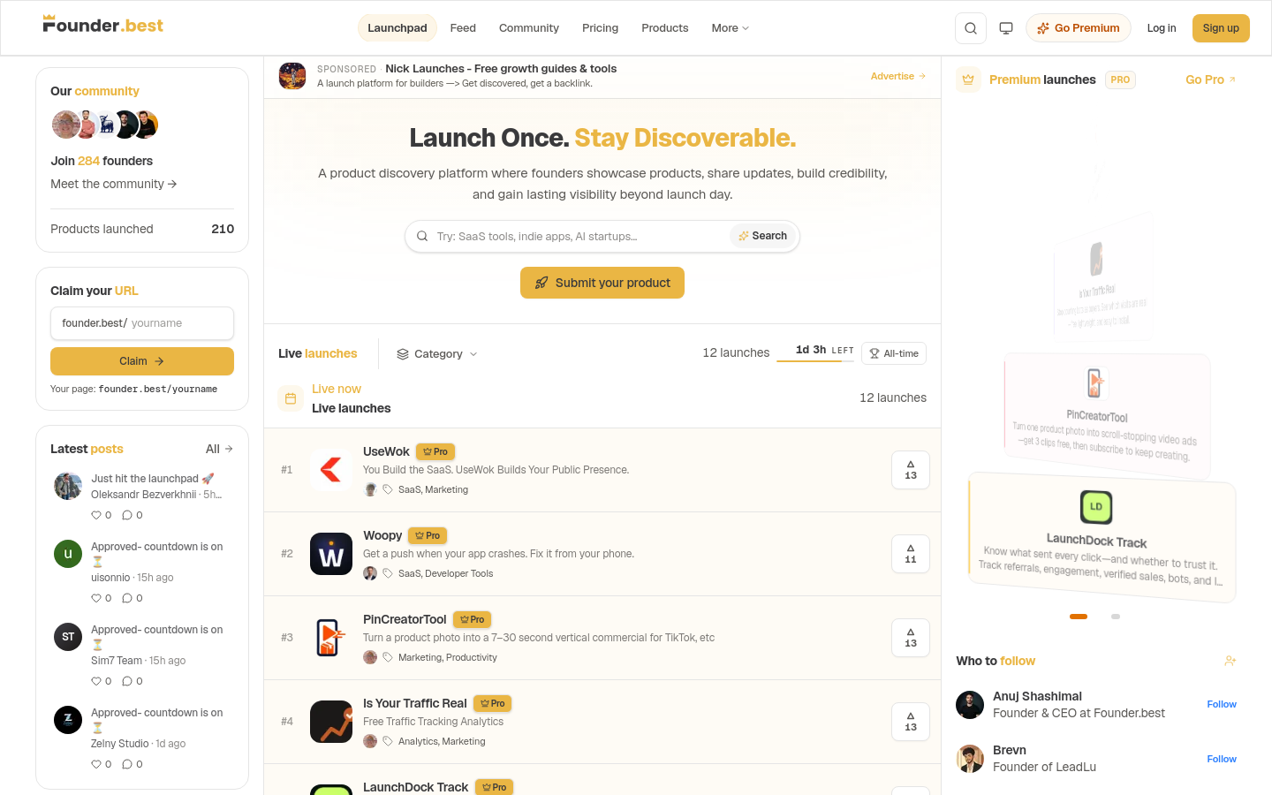Open Oleksandr Bezverkhnii's post avatar
This screenshot has width=1272, height=795.
[68, 486]
